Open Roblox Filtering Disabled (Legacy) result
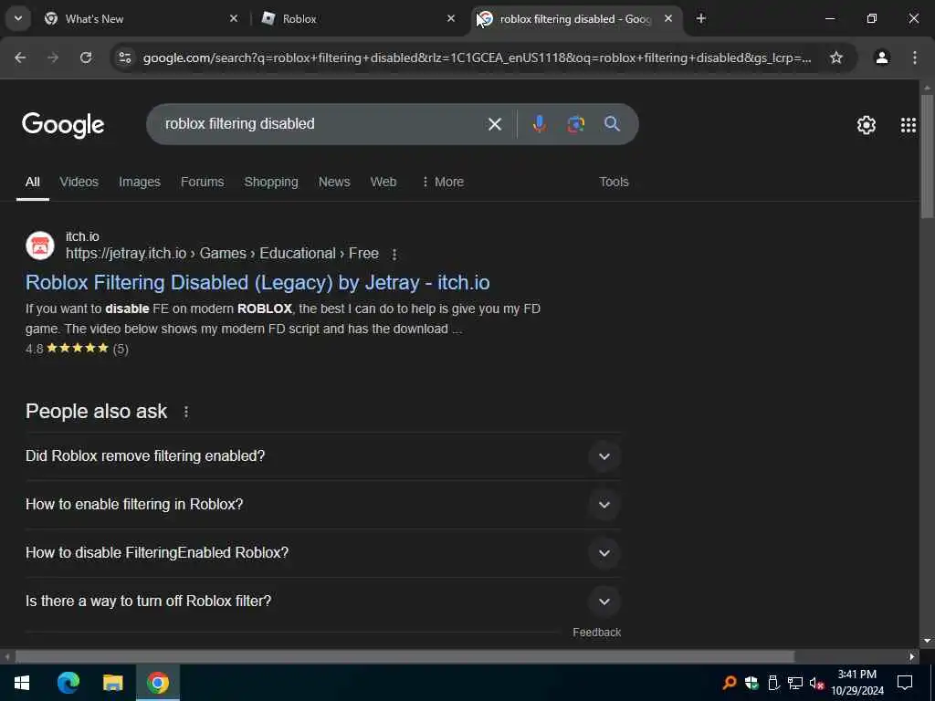This screenshot has height=701, width=935. (x=257, y=283)
